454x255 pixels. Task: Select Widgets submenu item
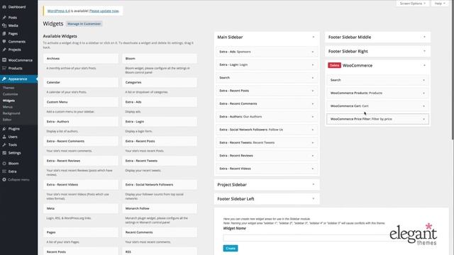point(9,101)
